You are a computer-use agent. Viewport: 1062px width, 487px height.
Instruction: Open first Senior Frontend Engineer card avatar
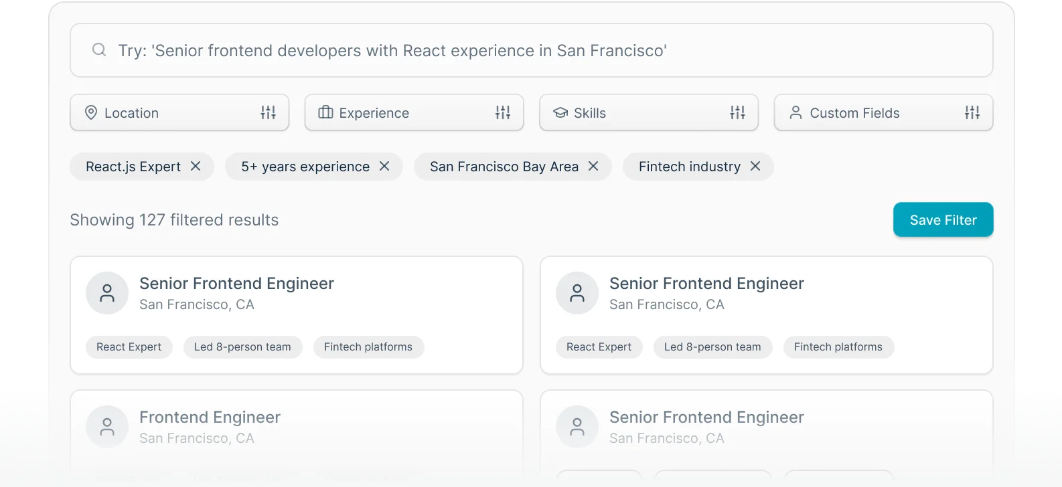pos(107,293)
